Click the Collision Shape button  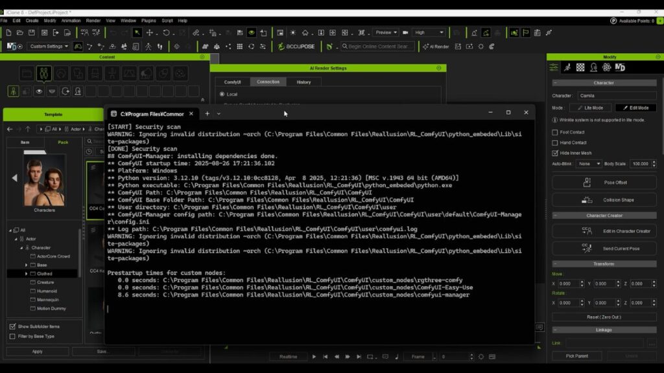click(604, 200)
